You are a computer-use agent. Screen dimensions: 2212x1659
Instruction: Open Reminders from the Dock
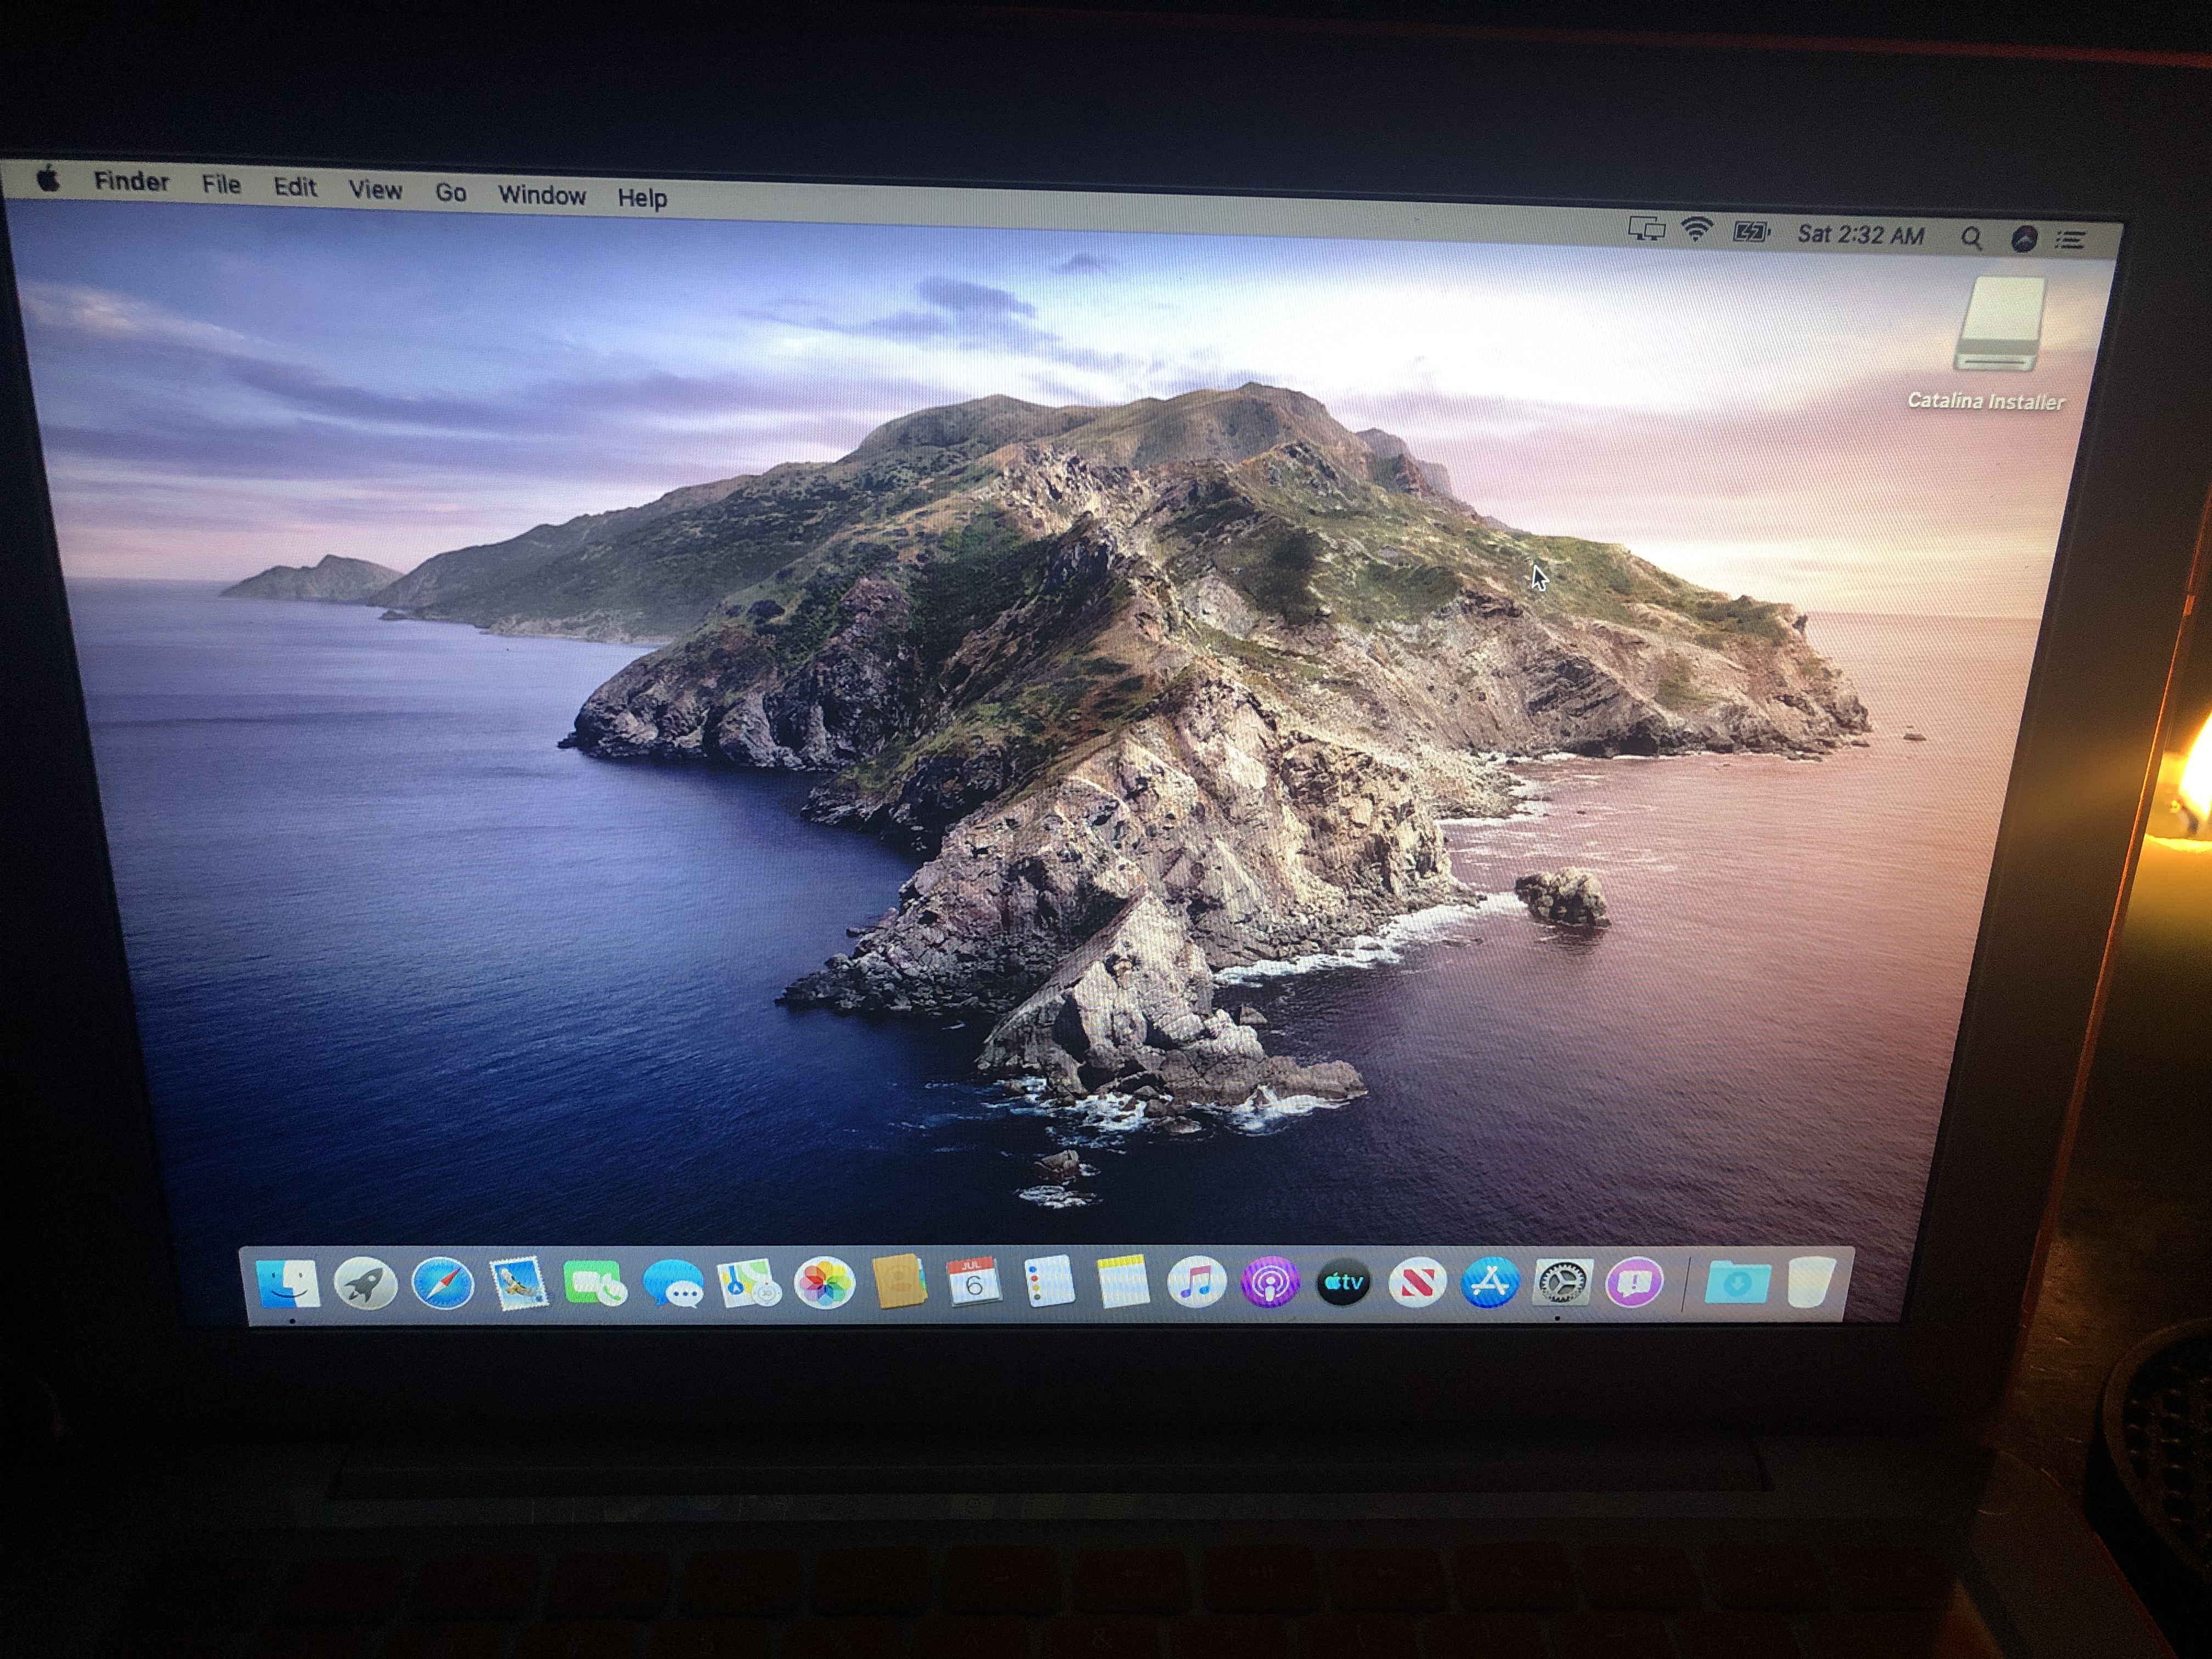(x=1049, y=1281)
